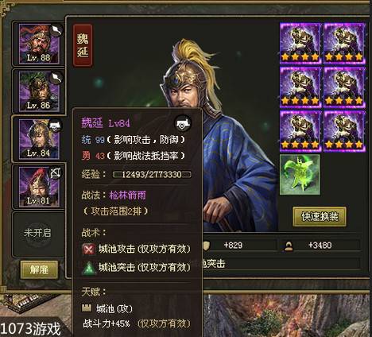The width and height of the screenshot is (372, 337).
Task: Click the 快速换装 quick equip button
Action: click(x=320, y=217)
